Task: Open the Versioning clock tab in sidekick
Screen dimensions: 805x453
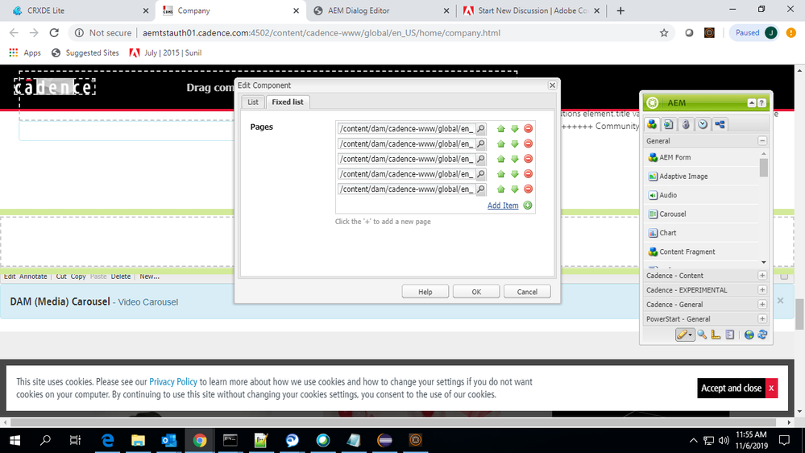Action: [703, 124]
